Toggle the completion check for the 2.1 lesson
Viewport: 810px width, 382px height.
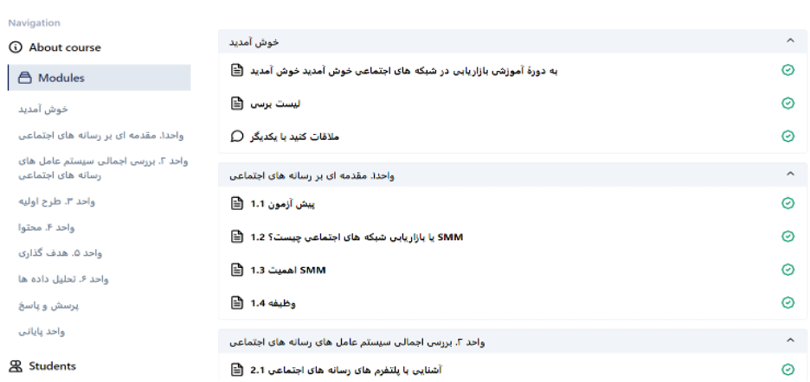[787, 370]
